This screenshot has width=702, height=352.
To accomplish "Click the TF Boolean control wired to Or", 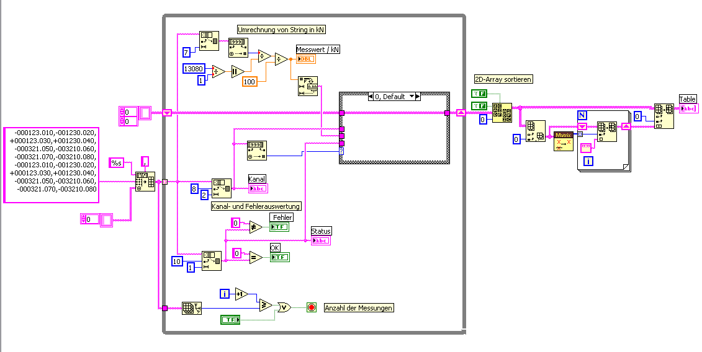I will pyautogui.click(x=230, y=320).
